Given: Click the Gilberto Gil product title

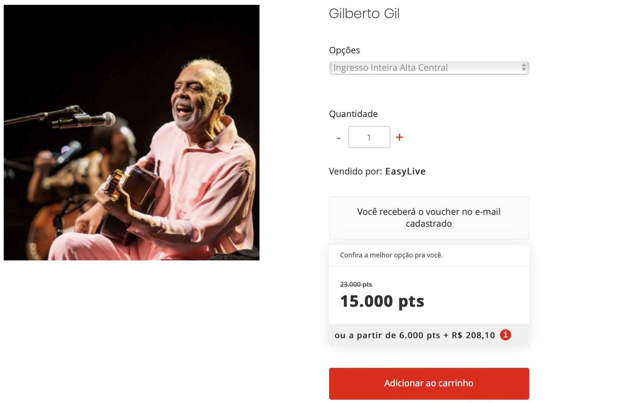Looking at the screenshot, I should (x=364, y=14).
